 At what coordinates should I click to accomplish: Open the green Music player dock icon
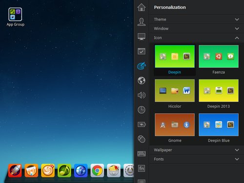coord(64,170)
